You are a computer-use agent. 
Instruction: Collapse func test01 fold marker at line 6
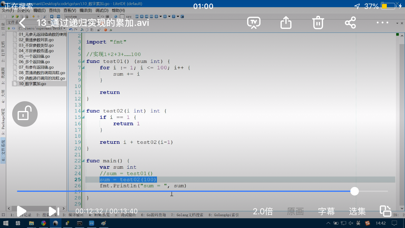(x=83, y=61)
